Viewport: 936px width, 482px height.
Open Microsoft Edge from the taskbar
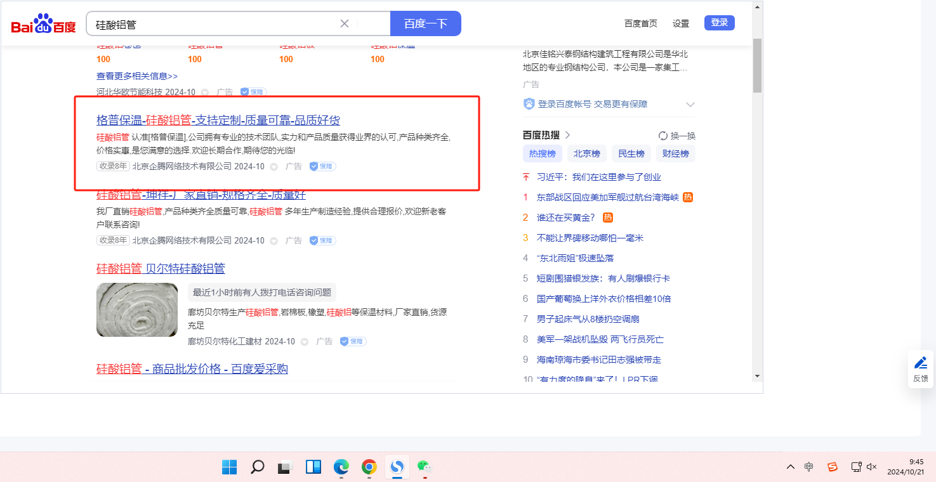(x=341, y=467)
